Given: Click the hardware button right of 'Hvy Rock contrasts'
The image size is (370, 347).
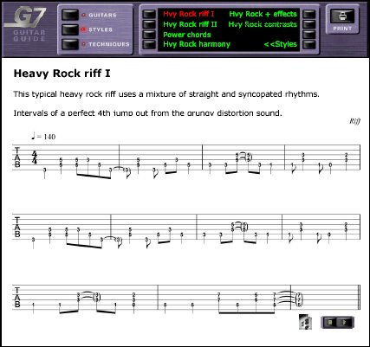Looking at the screenshot, I should [x=308, y=24].
